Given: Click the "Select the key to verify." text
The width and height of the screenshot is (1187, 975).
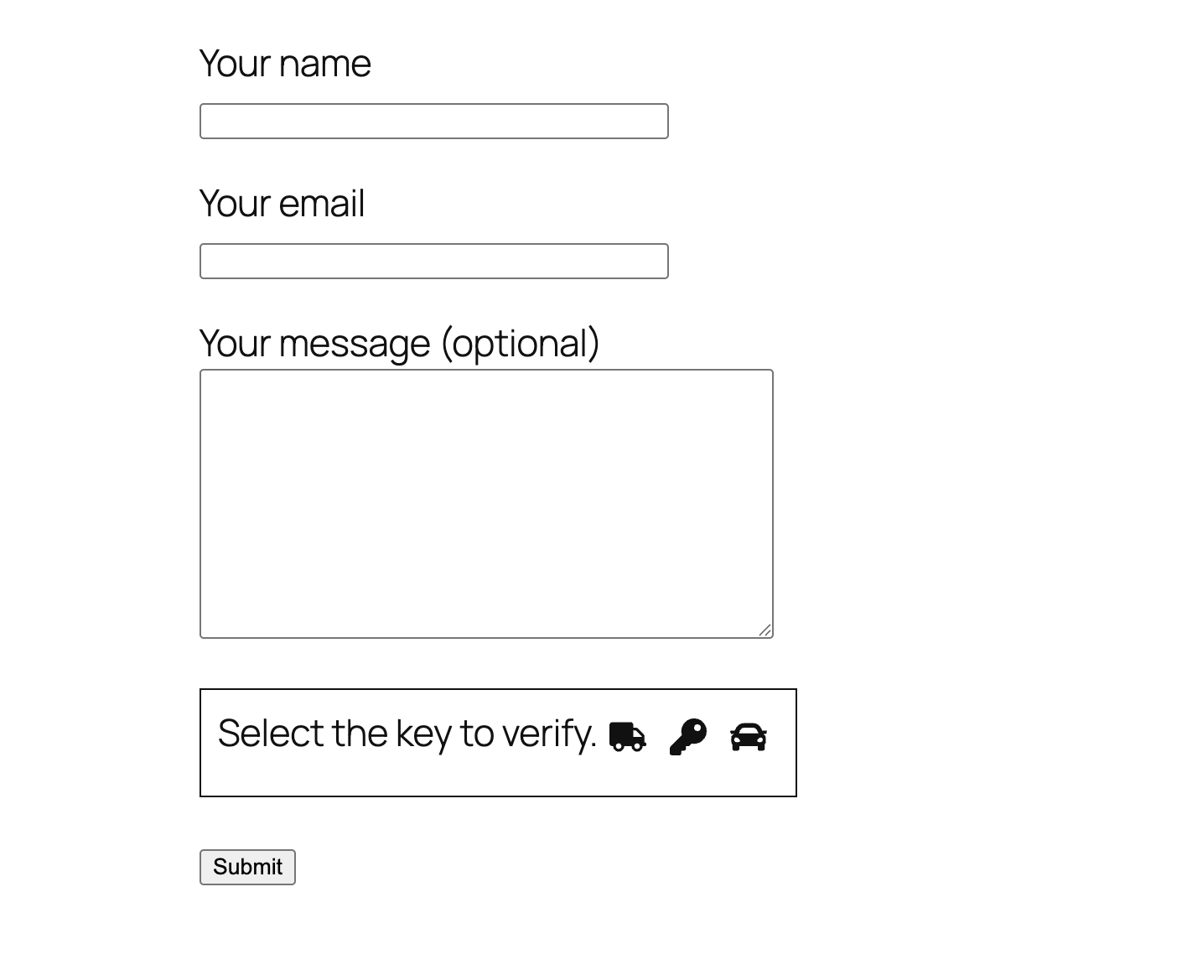Looking at the screenshot, I should tap(407, 734).
